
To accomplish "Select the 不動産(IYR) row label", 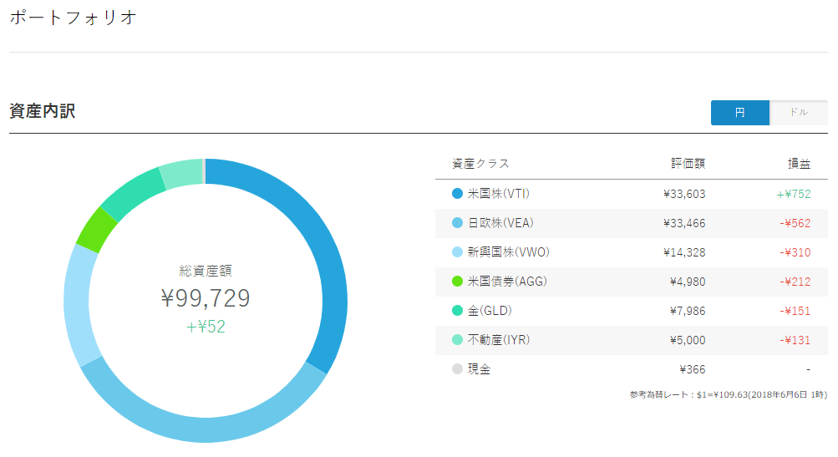I will [499, 340].
